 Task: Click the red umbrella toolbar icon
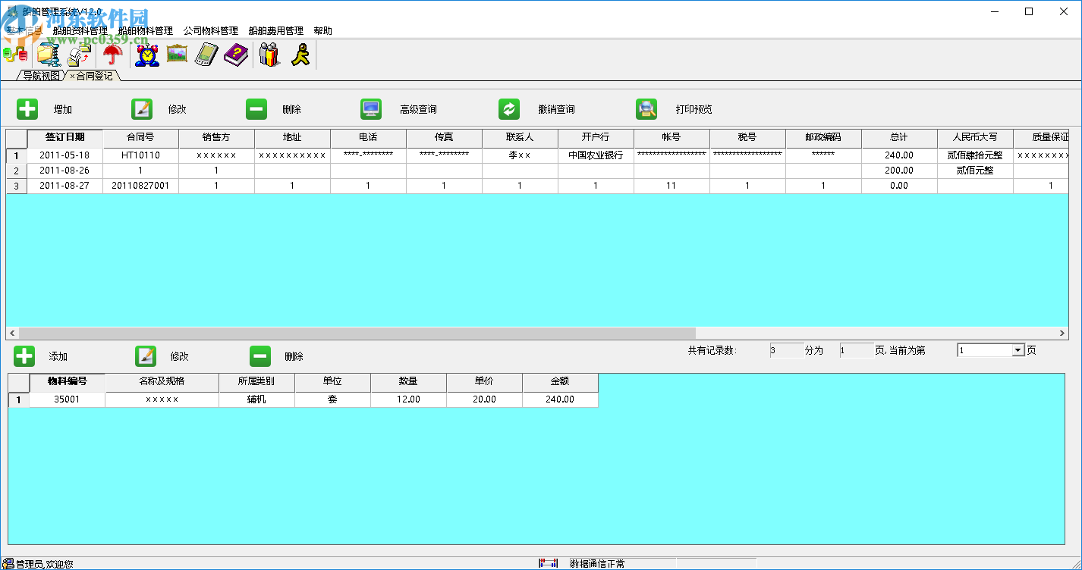113,55
